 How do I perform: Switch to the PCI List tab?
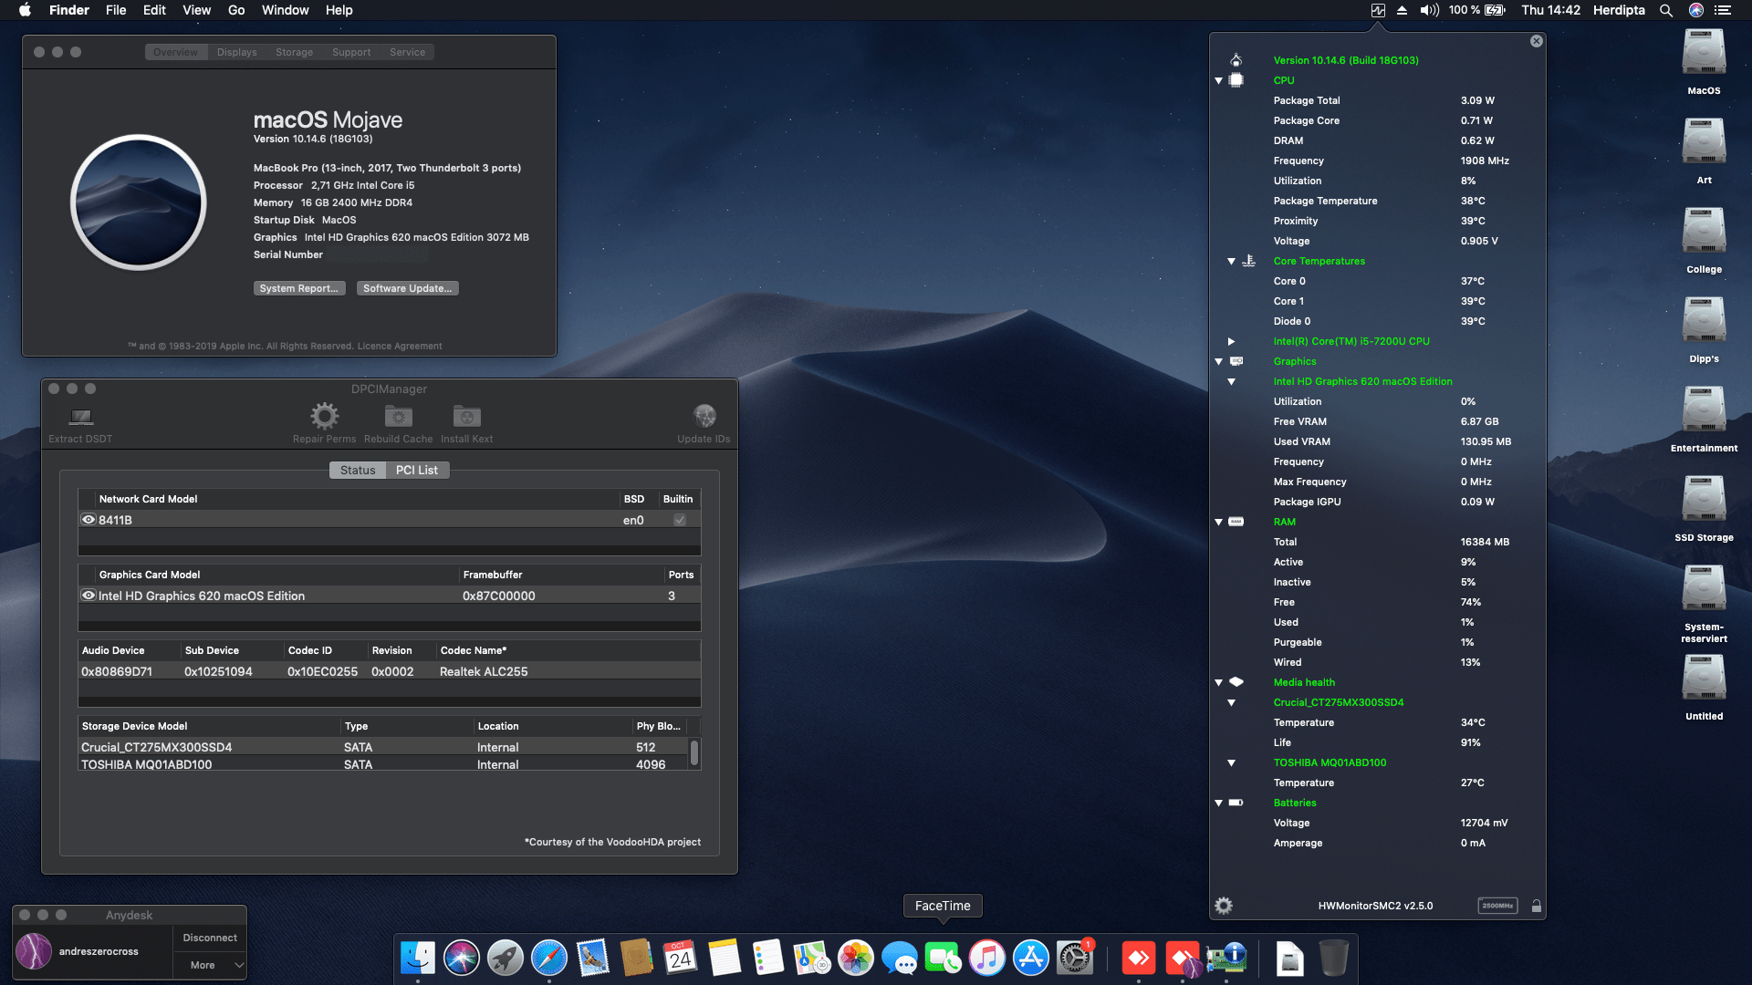pyautogui.click(x=417, y=470)
